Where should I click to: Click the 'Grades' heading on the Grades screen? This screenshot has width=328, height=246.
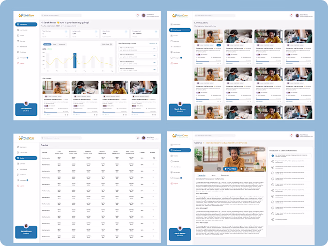click(45, 145)
